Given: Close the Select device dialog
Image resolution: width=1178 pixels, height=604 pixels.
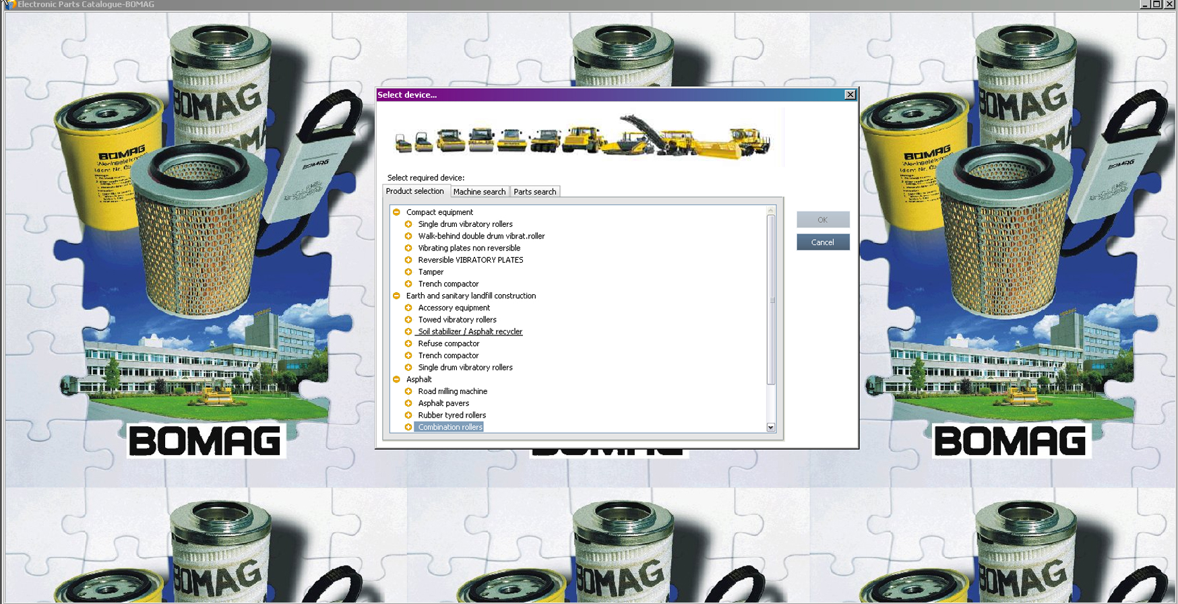Looking at the screenshot, I should [x=850, y=95].
